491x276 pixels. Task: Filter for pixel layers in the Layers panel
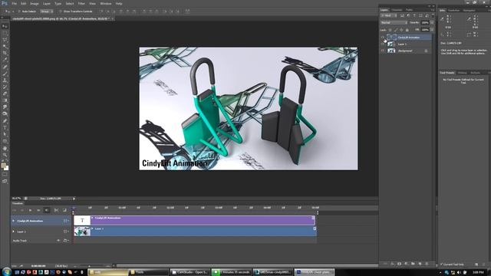[x=402, y=15]
